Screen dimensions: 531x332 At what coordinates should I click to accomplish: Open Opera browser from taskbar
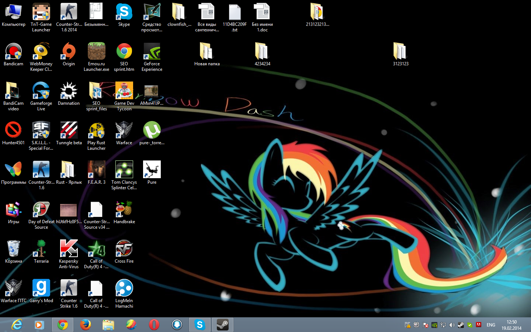tap(154, 325)
